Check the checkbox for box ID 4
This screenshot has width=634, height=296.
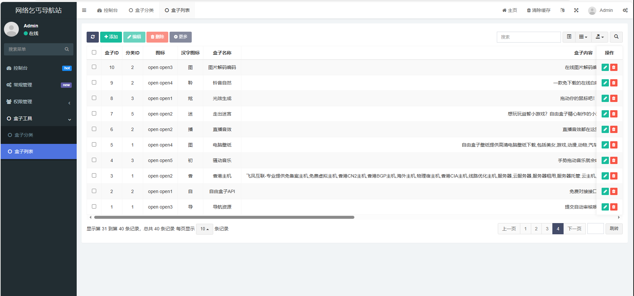94,160
